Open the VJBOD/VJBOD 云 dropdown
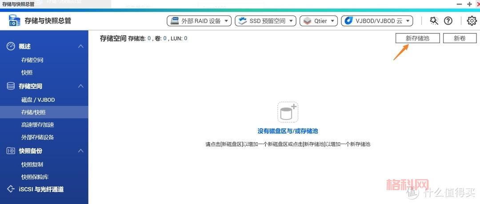 [377, 21]
